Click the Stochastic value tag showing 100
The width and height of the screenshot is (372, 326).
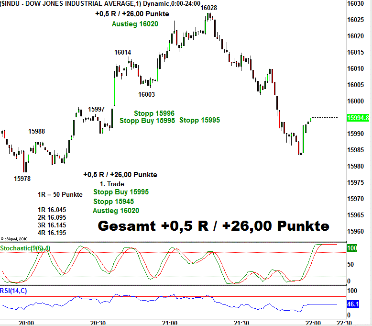tap(352, 248)
